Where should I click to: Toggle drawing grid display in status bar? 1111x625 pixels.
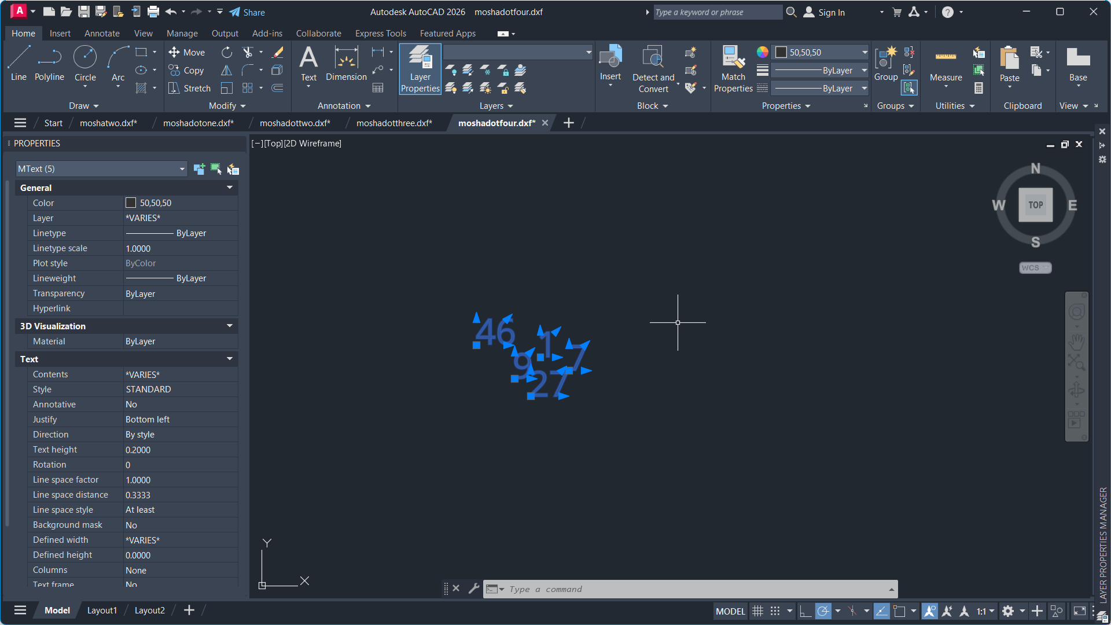(x=757, y=611)
